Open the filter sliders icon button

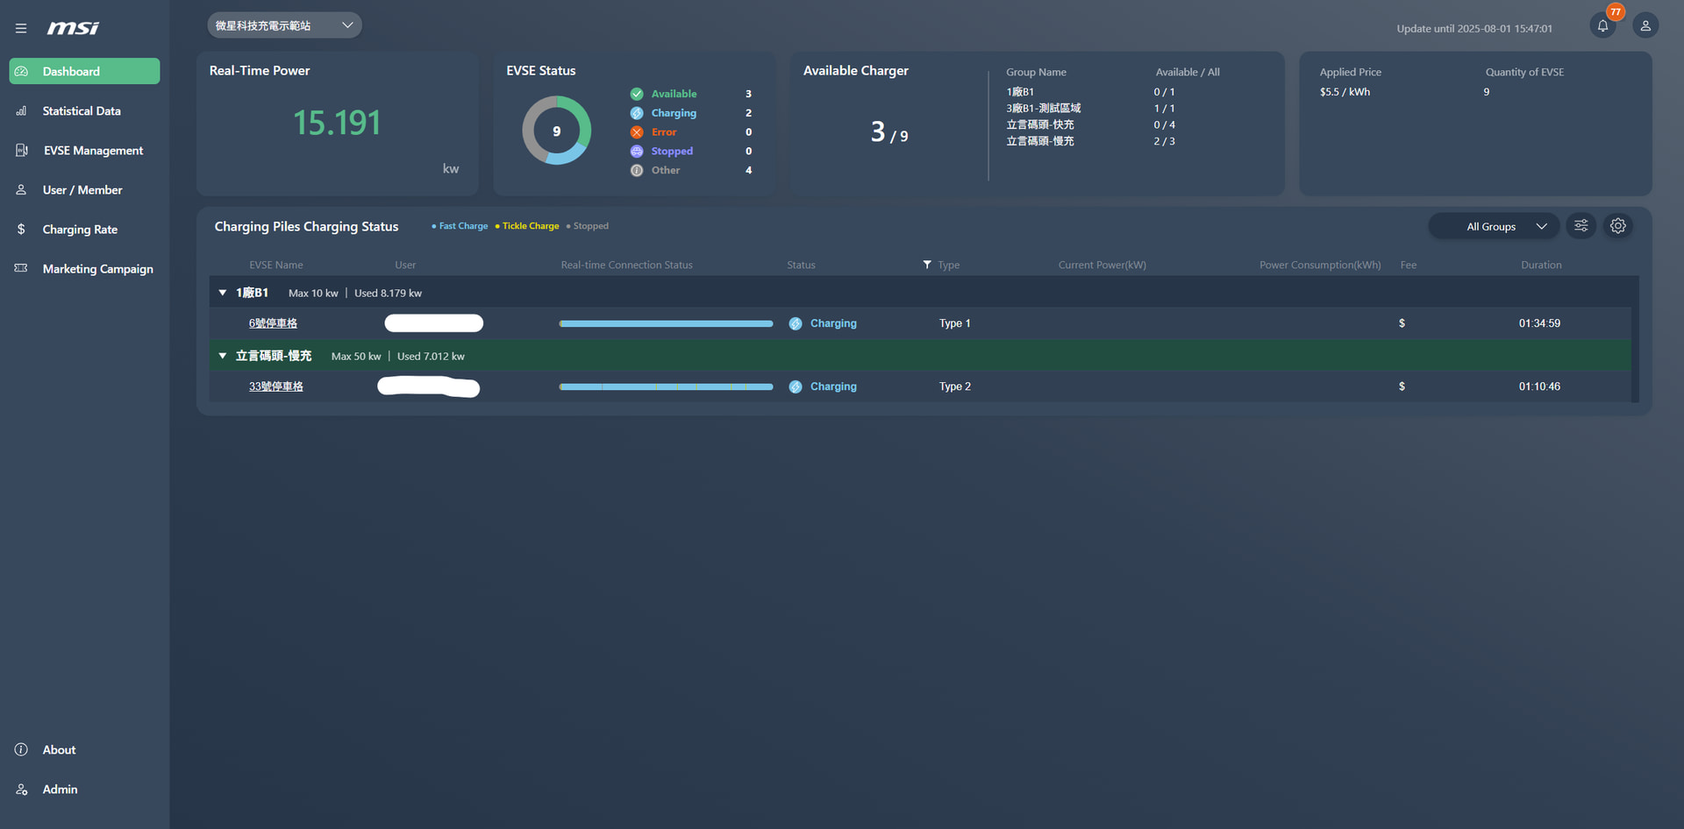tap(1581, 226)
